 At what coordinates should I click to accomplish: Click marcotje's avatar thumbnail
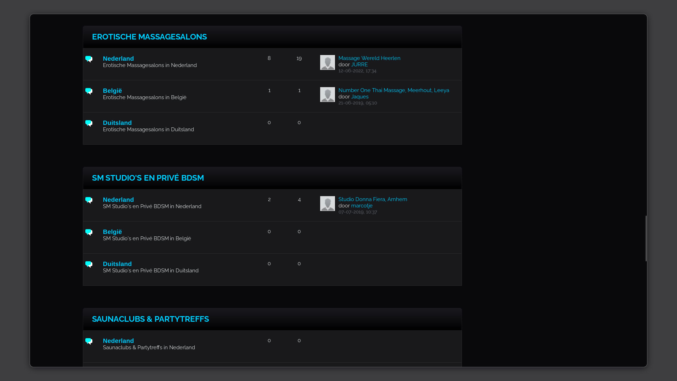pos(327,204)
